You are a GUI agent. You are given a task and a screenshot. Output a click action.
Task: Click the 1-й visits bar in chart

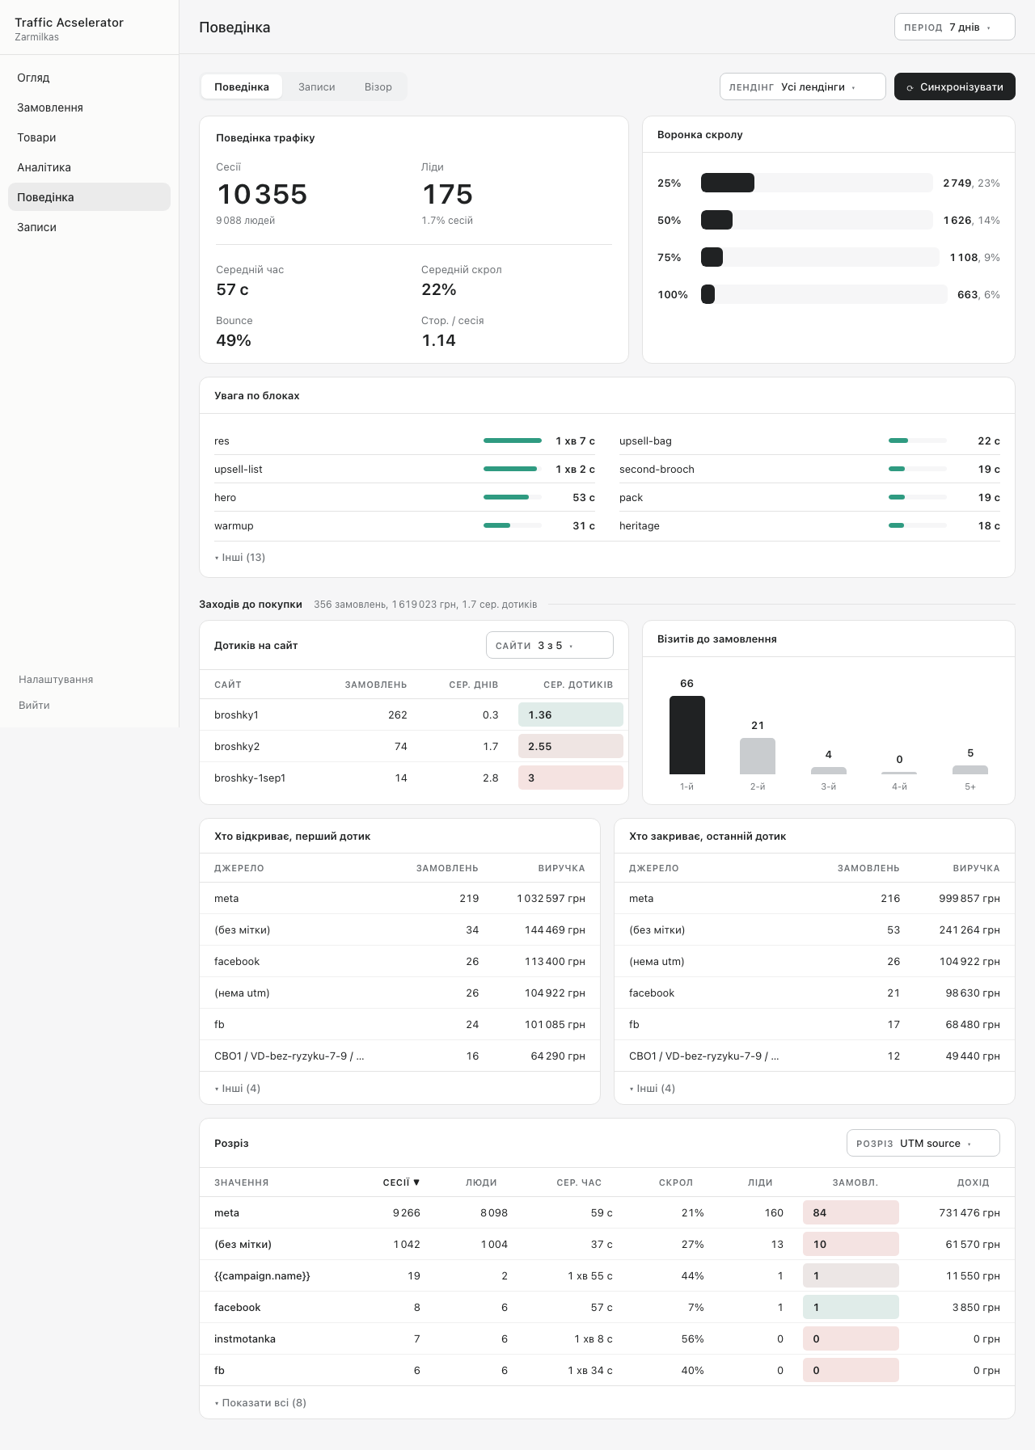point(687,735)
